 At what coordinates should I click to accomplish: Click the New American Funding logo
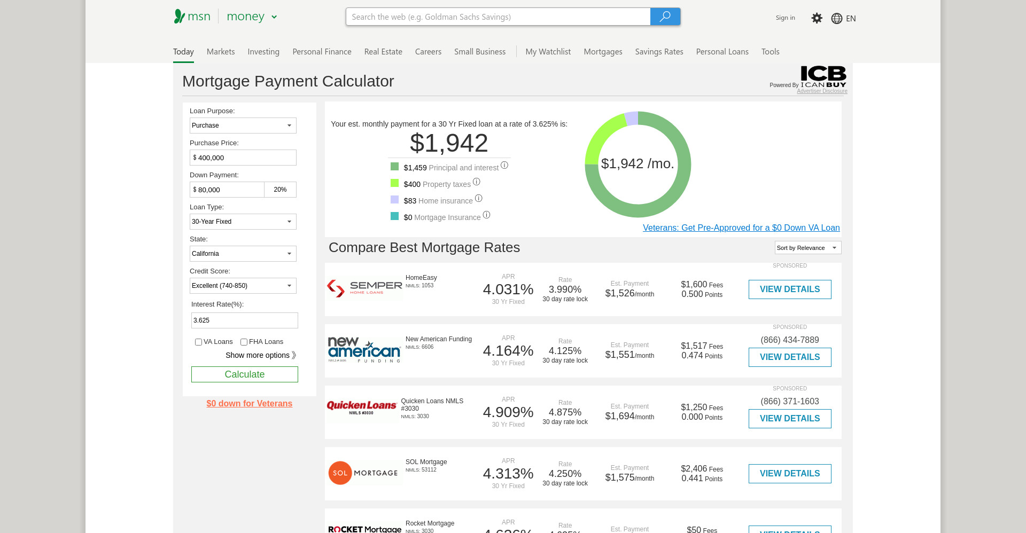coord(364,350)
